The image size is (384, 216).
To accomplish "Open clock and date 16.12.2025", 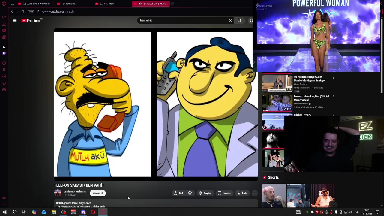I will 367,212.
